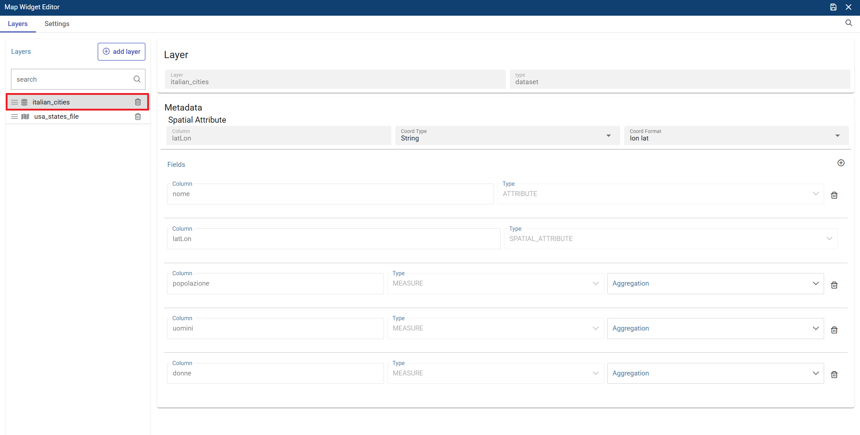The image size is (860, 435).
Task: Click the Spatial Attribute Column field
Action: pyautogui.click(x=279, y=135)
